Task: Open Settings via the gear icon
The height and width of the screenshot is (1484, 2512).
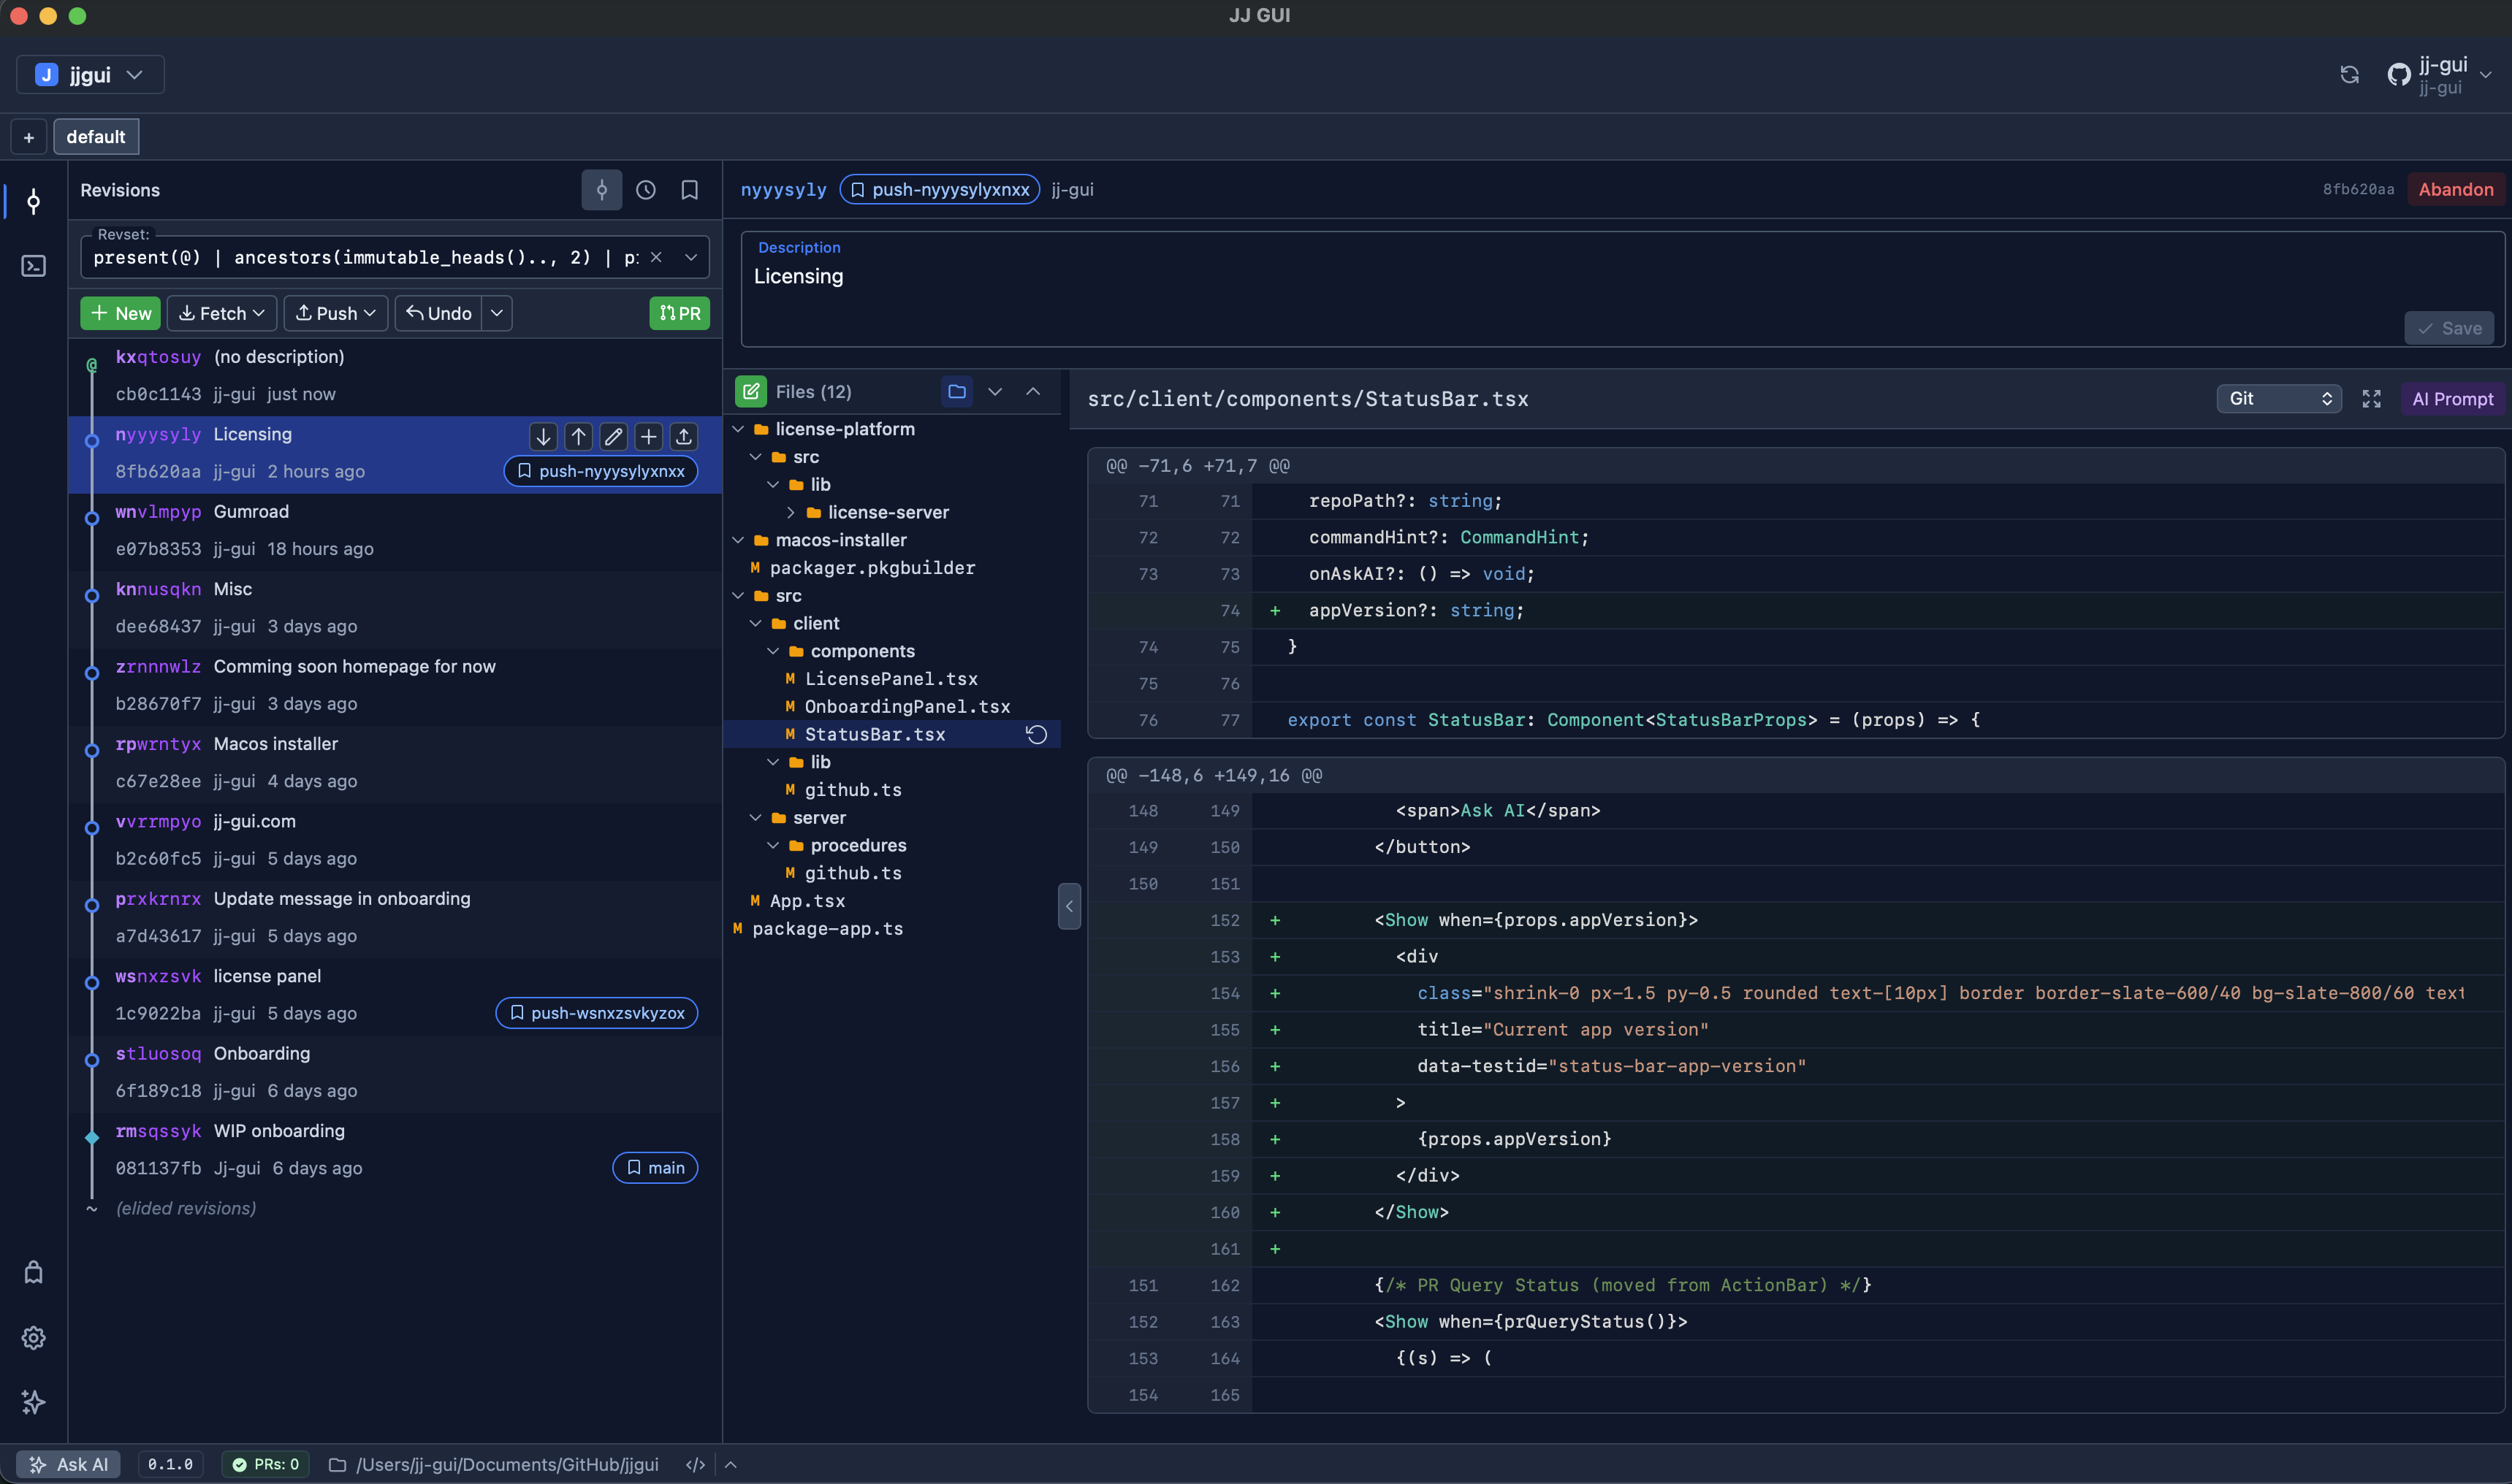Action: click(x=33, y=1337)
